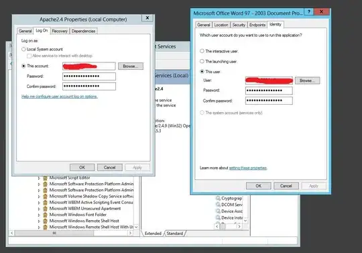Click the Cryptographic service gear icon

[218, 198]
